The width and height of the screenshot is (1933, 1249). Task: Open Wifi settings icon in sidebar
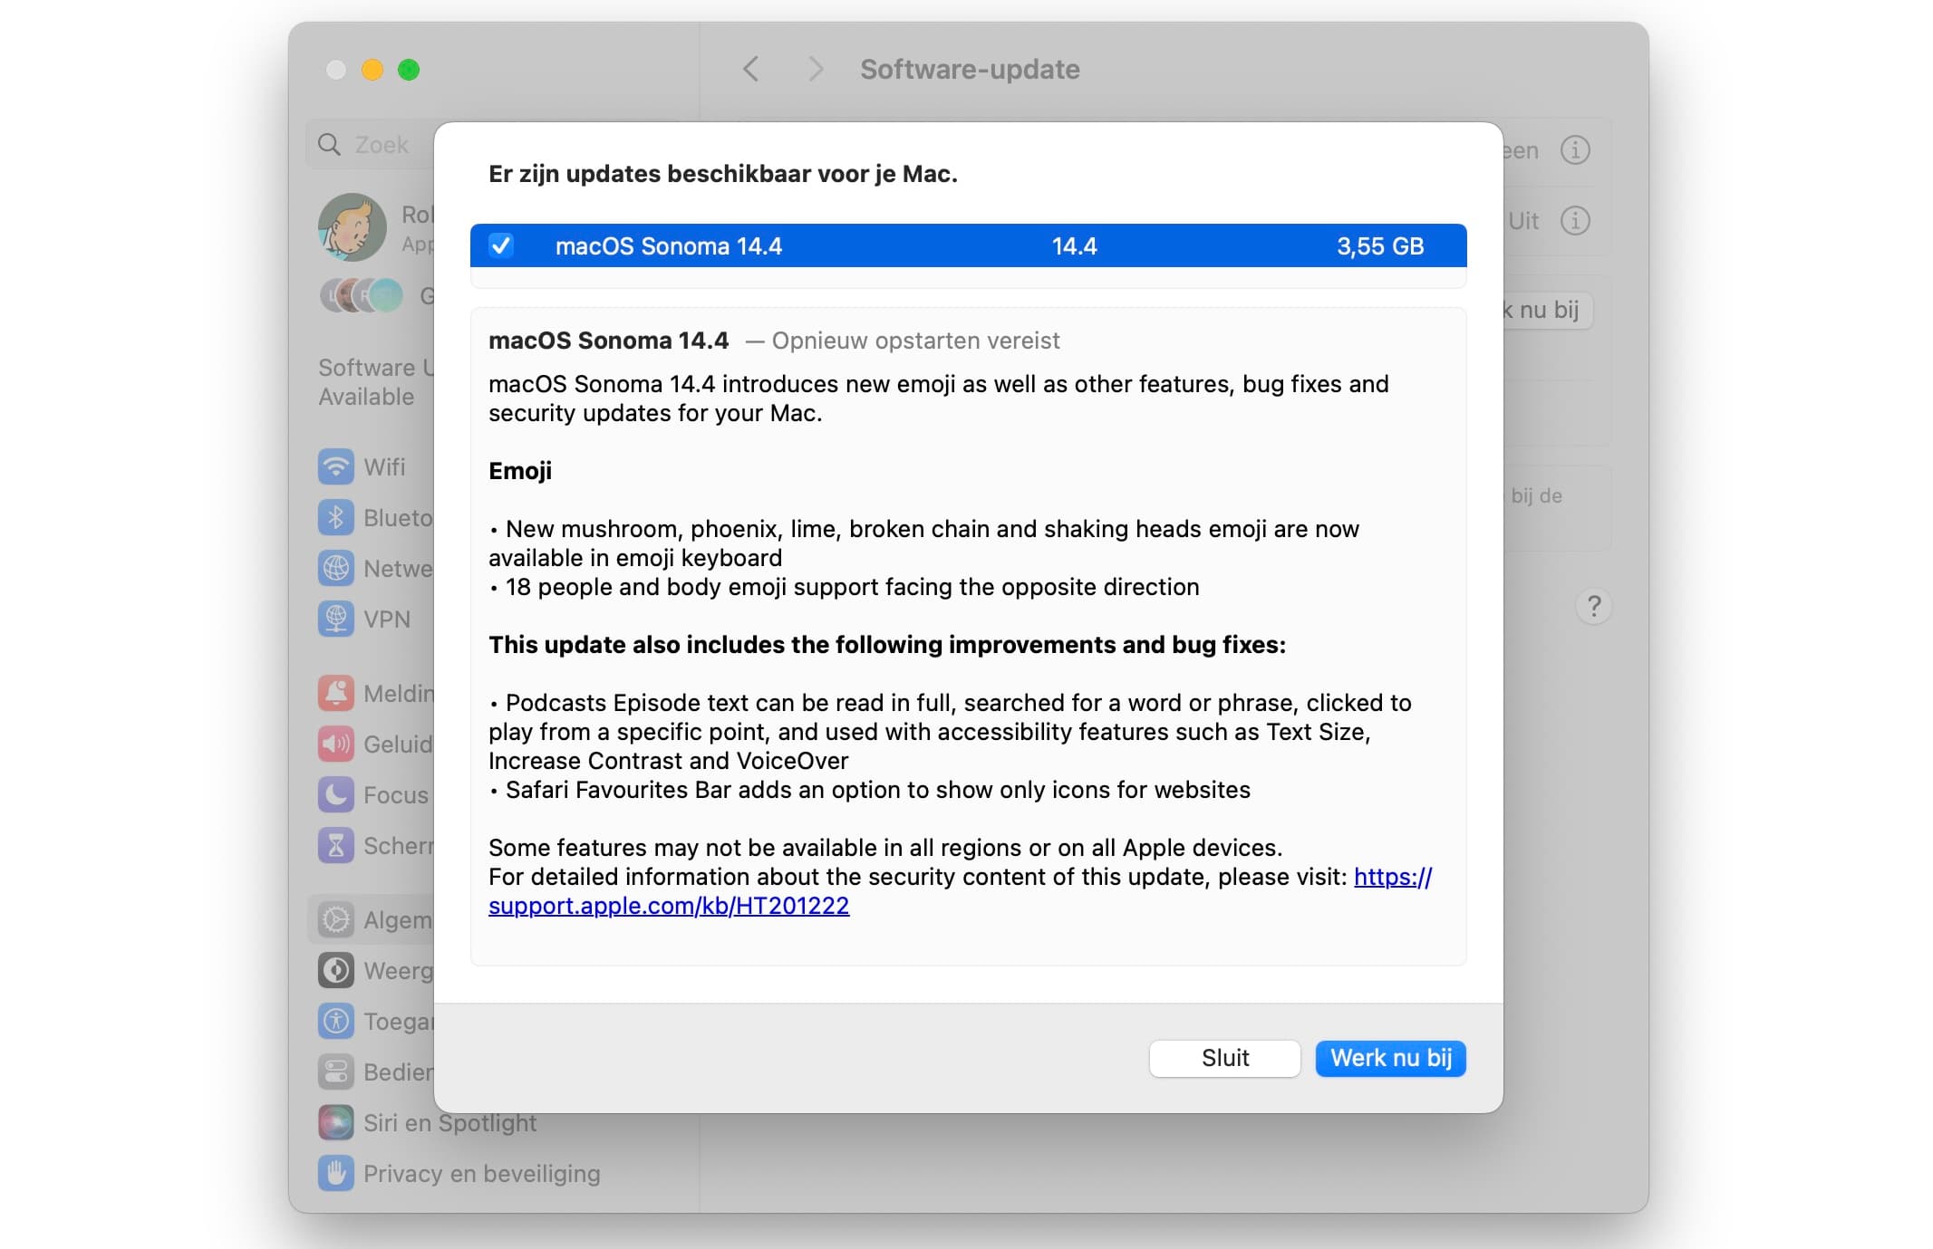tap(336, 467)
